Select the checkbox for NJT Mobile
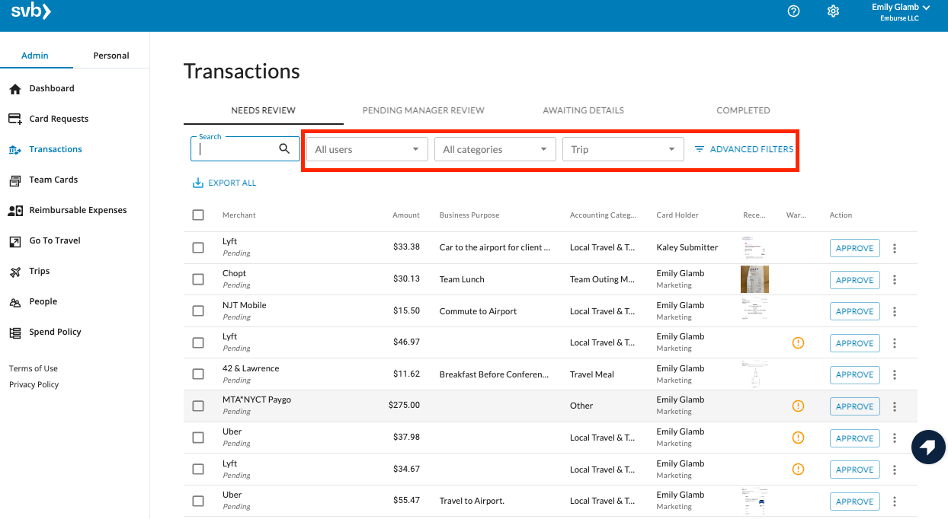The height and width of the screenshot is (519, 948). [198, 311]
